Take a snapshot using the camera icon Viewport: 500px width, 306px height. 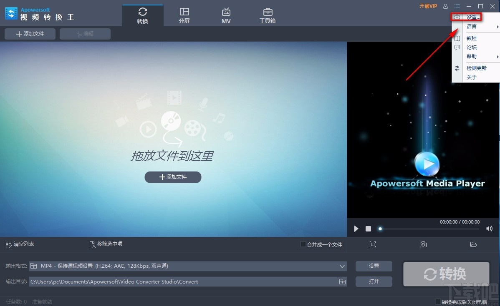[423, 244]
